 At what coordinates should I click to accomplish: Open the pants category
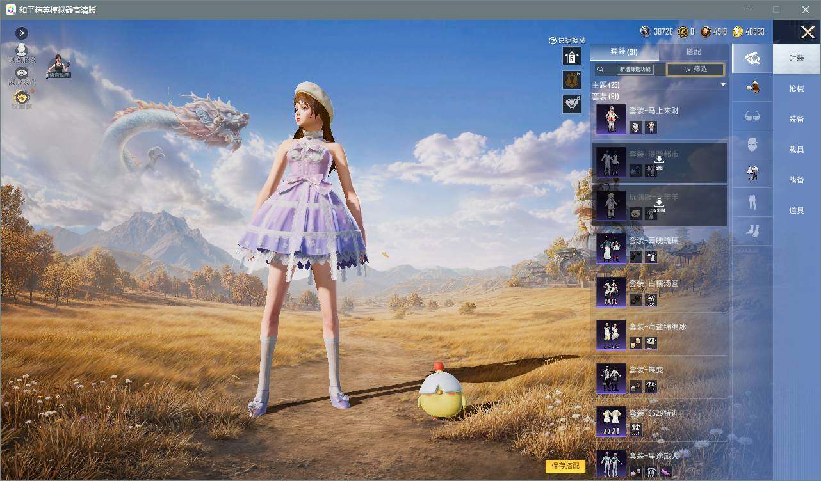752,202
